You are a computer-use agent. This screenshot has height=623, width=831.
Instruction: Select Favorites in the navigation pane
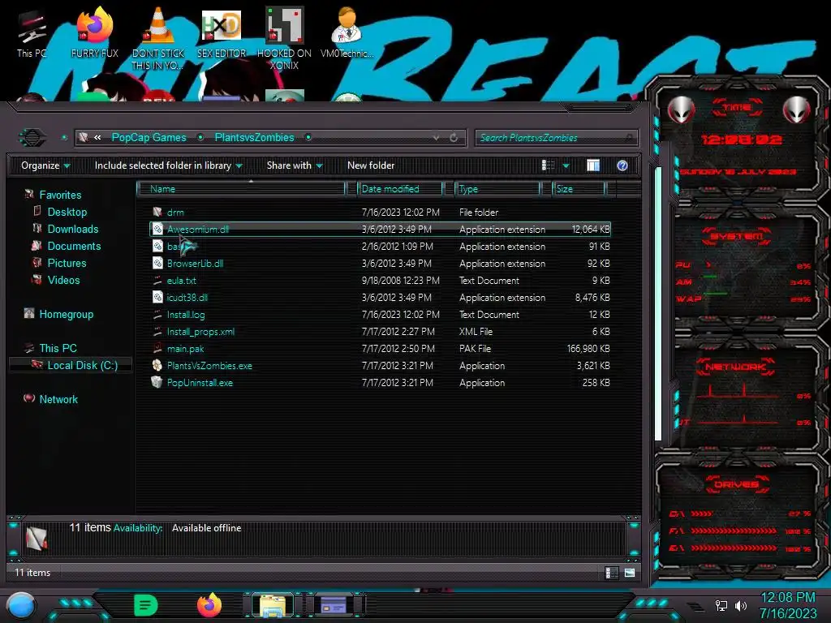point(60,195)
